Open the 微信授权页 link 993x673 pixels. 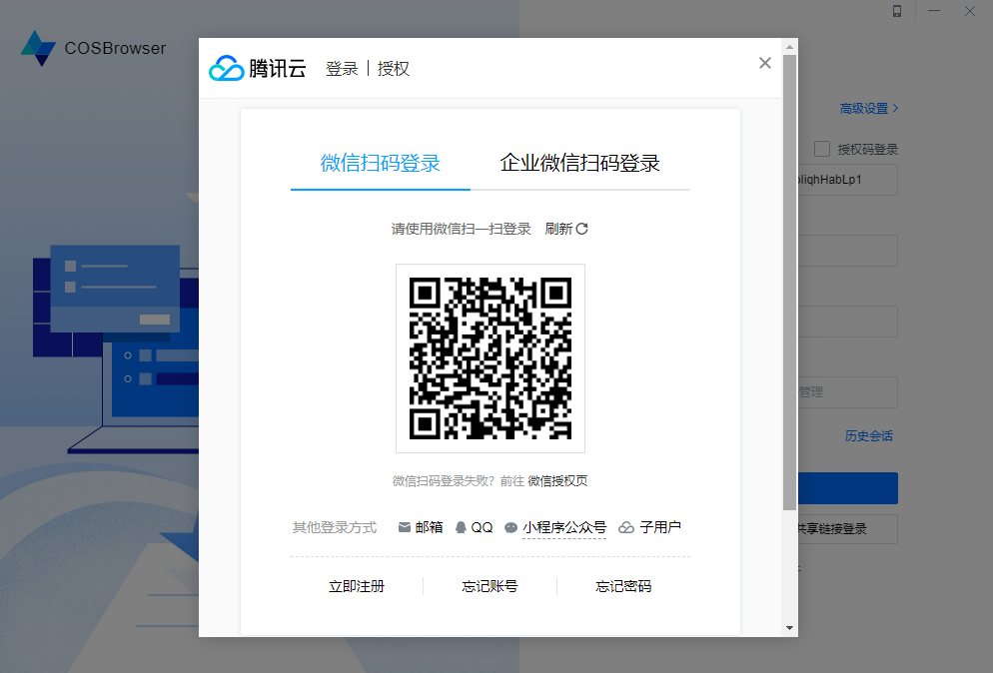[x=557, y=481]
